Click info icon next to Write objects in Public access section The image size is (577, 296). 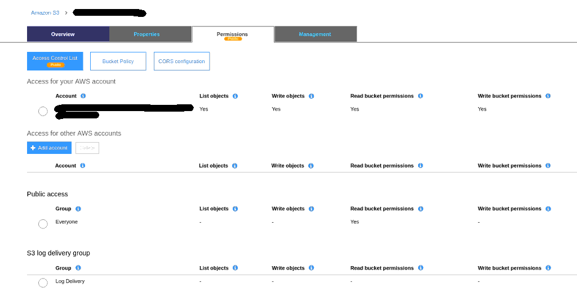[x=311, y=209]
